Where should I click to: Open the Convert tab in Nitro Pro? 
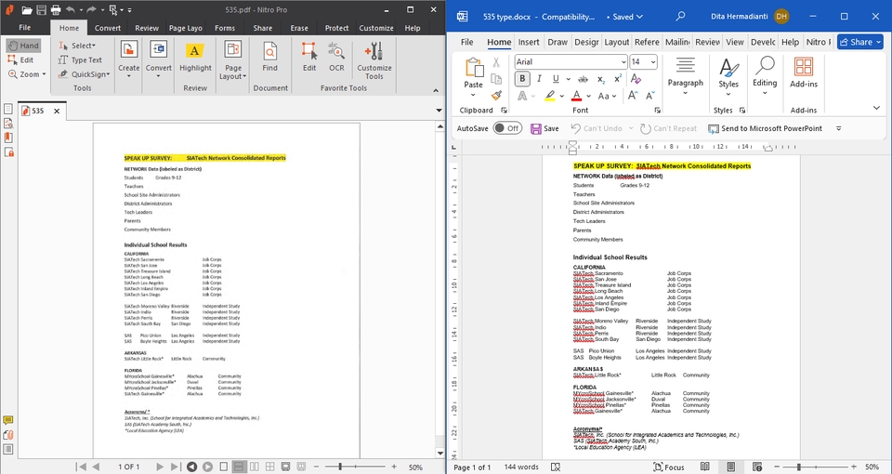pyautogui.click(x=108, y=27)
